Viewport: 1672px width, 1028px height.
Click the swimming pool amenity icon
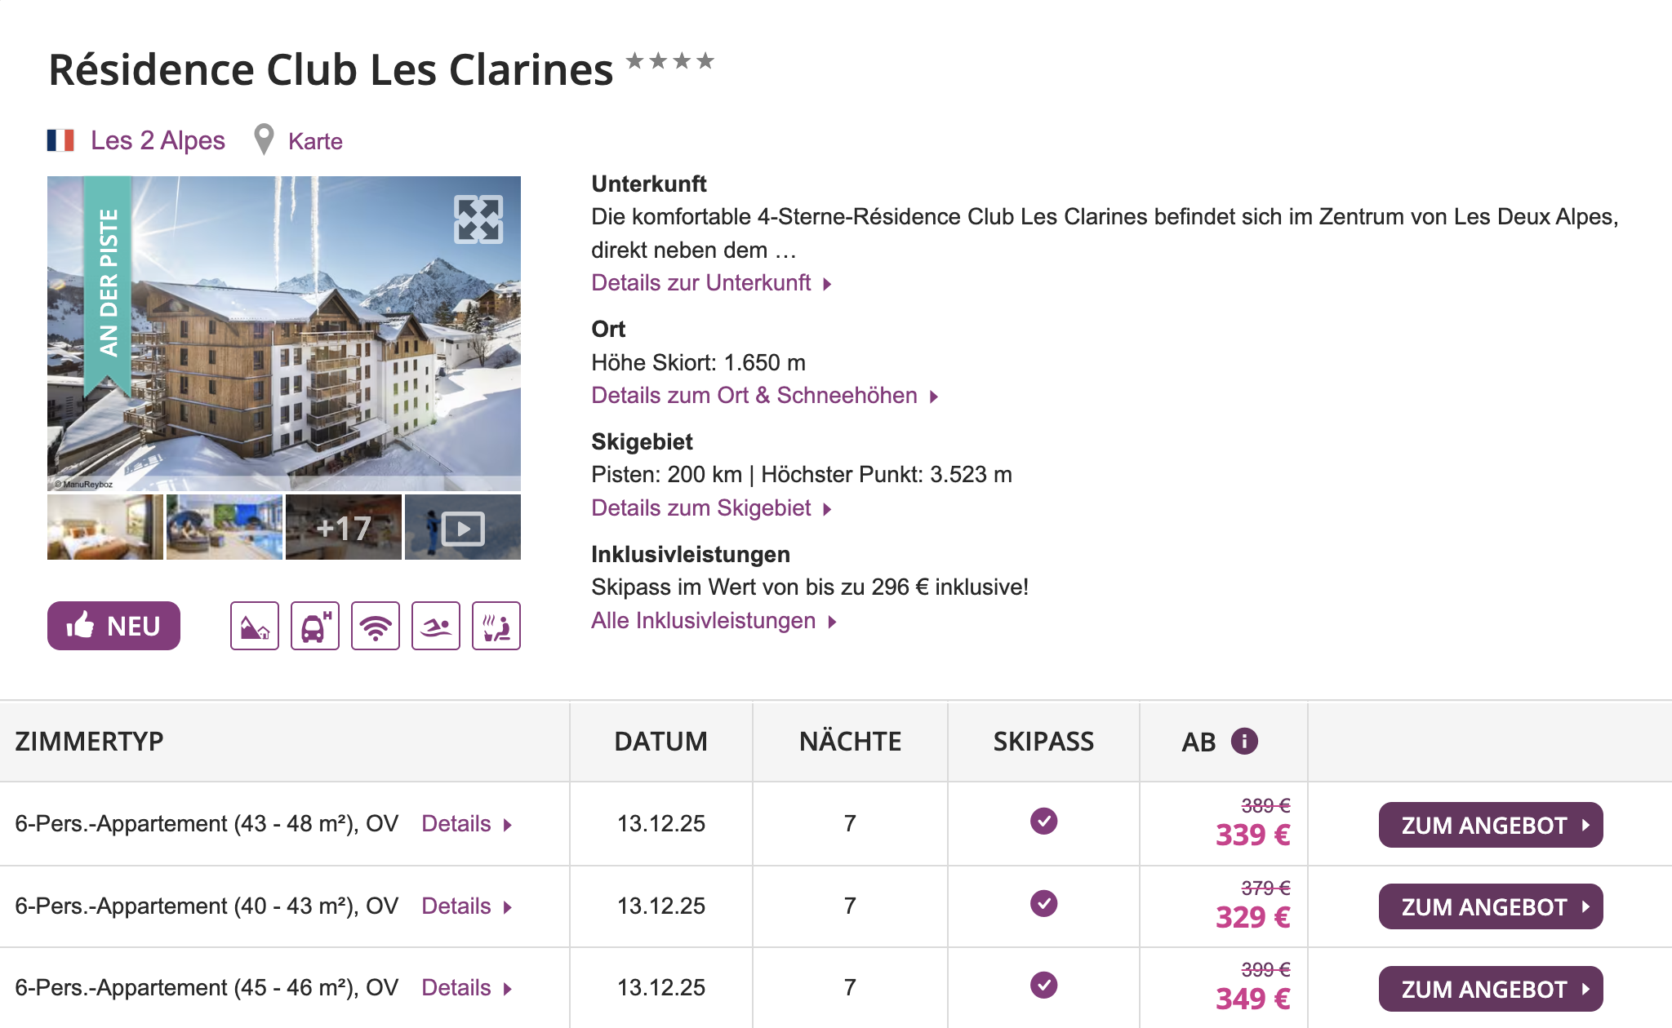tap(436, 626)
